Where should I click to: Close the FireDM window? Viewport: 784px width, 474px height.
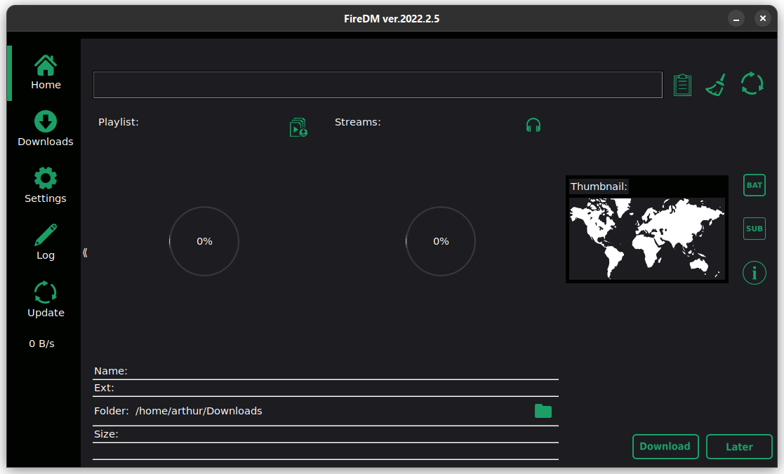(762, 18)
